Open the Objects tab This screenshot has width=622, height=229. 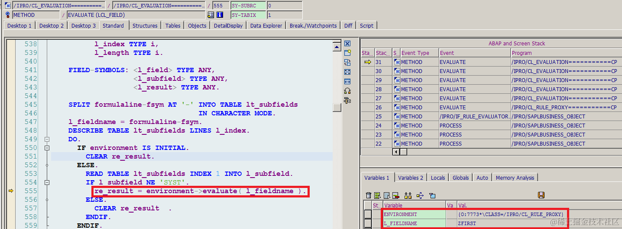click(x=197, y=26)
